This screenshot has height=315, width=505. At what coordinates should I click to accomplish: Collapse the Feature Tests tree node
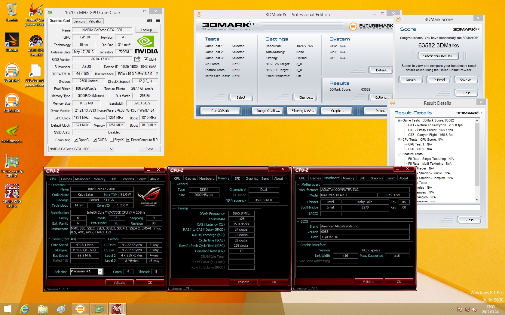point(399,154)
